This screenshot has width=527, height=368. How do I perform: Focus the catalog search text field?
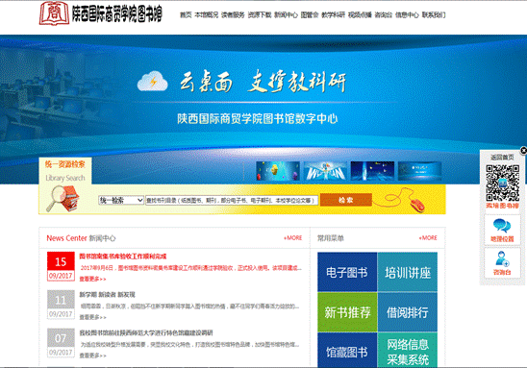(x=232, y=201)
